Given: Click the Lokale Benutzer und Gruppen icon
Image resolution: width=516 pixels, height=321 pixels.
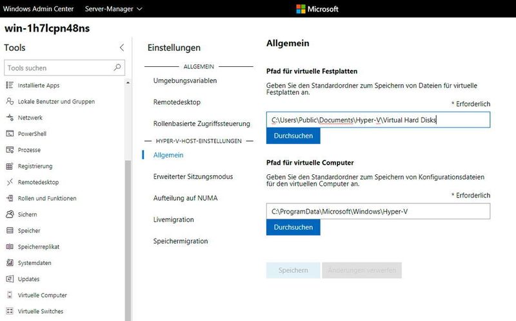Looking at the screenshot, I should coord(10,102).
